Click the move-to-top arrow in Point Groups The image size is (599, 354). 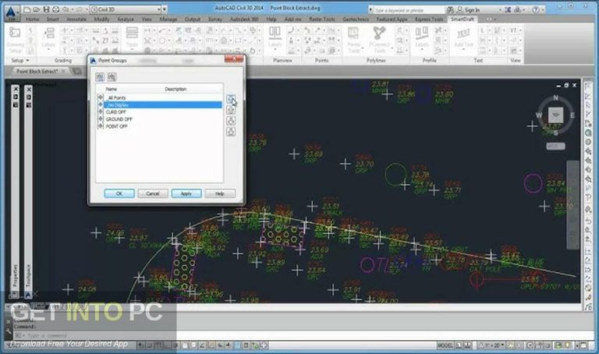tap(231, 100)
